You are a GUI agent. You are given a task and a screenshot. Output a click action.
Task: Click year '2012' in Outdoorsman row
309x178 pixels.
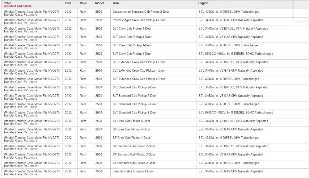(x=68, y=12)
